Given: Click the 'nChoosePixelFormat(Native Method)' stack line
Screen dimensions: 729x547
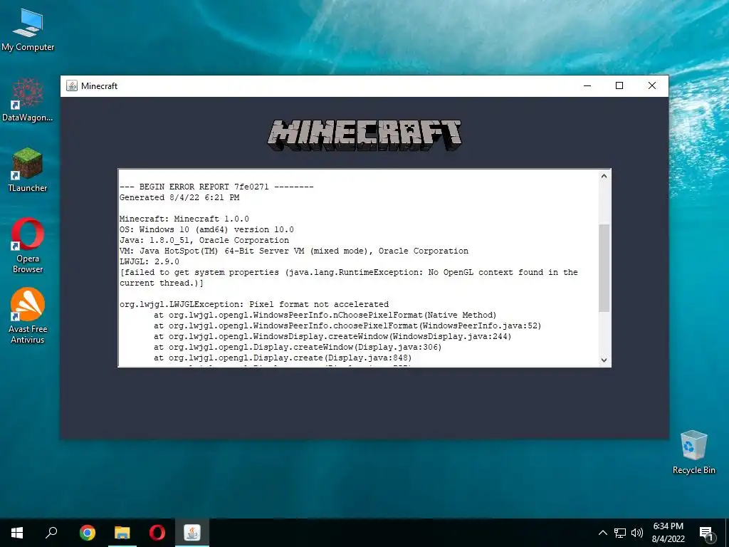Looking at the screenshot, I should (325, 315).
